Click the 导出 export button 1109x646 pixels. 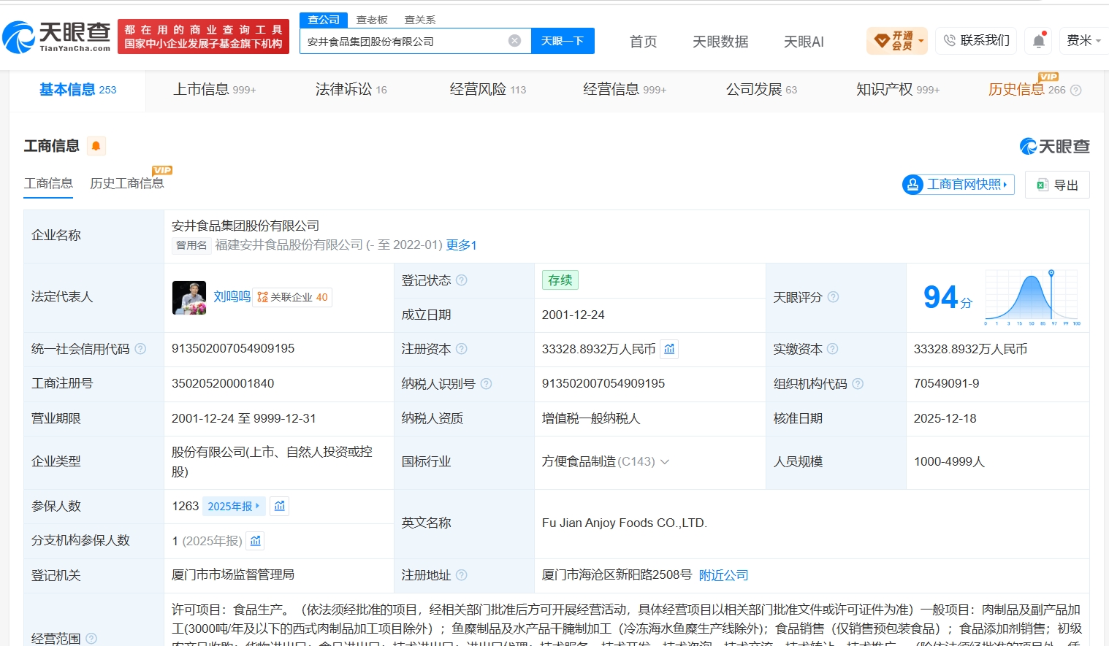point(1057,185)
